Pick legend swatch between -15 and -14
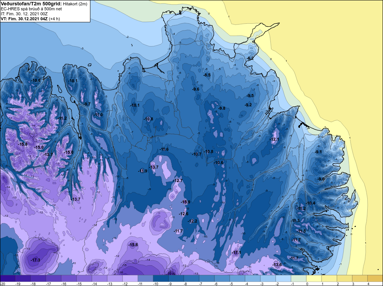This screenshot has width=383, height=286. tap(84, 278)
